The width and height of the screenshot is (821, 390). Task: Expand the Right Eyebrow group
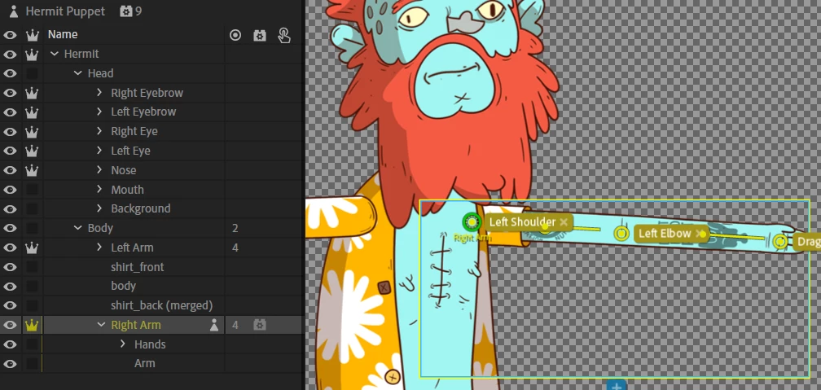click(x=99, y=93)
